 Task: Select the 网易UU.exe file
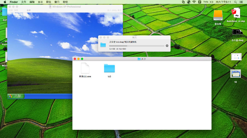85,68
